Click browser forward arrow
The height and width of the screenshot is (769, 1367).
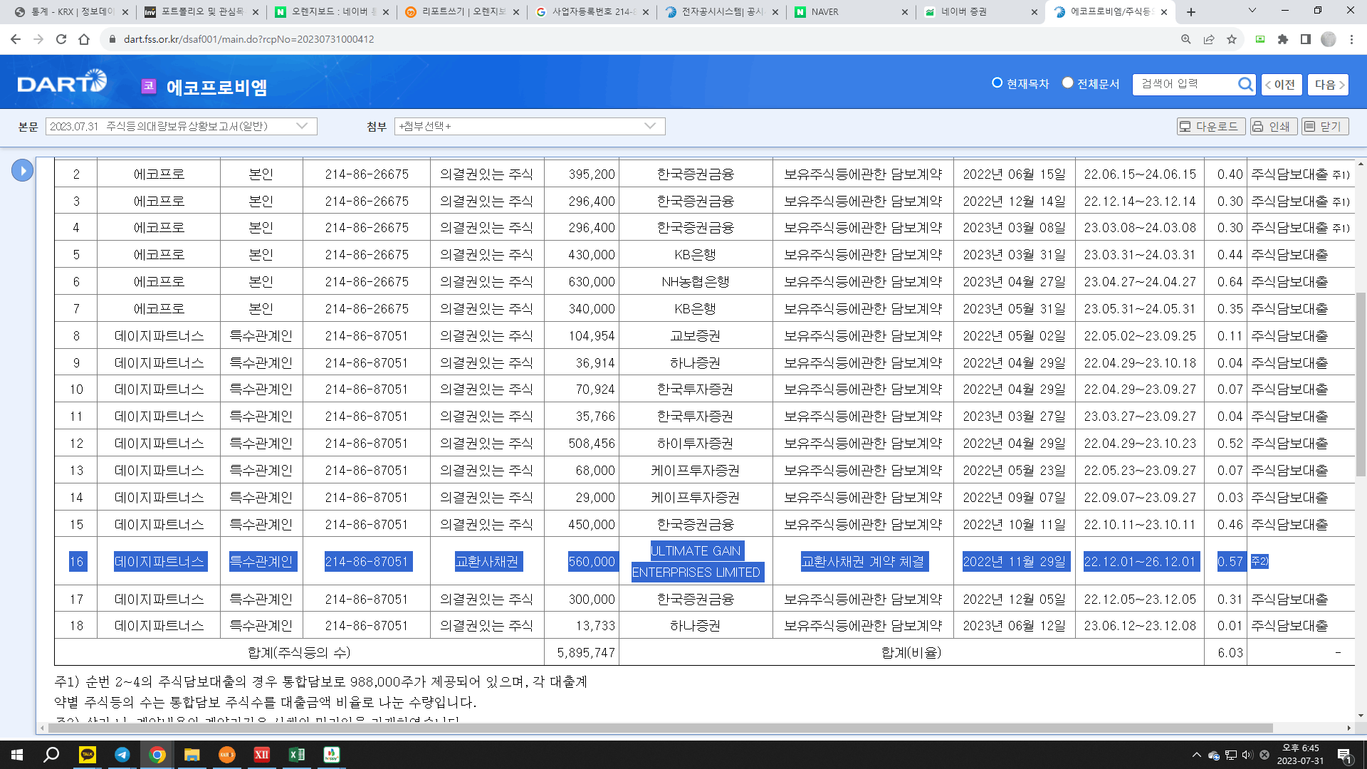point(38,39)
